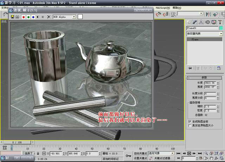
Task: Step time slider forward with right arrow
Action: click(x=33, y=142)
